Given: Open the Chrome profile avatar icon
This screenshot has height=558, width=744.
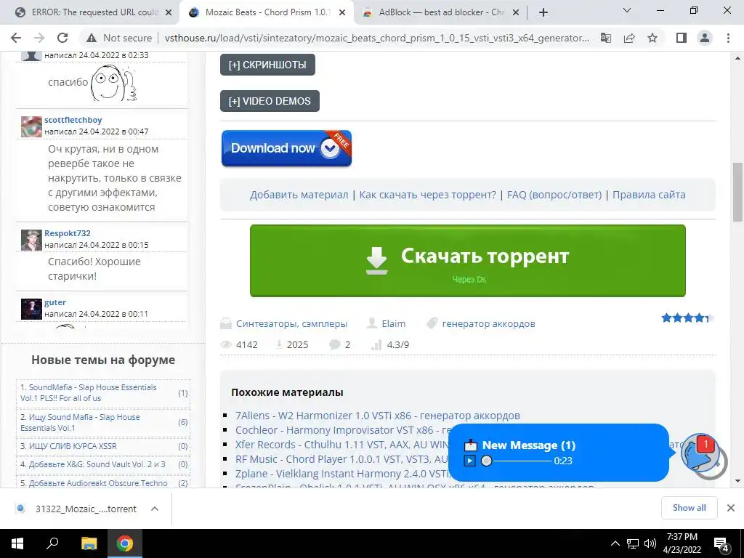Looking at the screenshot, I should pyautogui.click(x=705, y=38).
